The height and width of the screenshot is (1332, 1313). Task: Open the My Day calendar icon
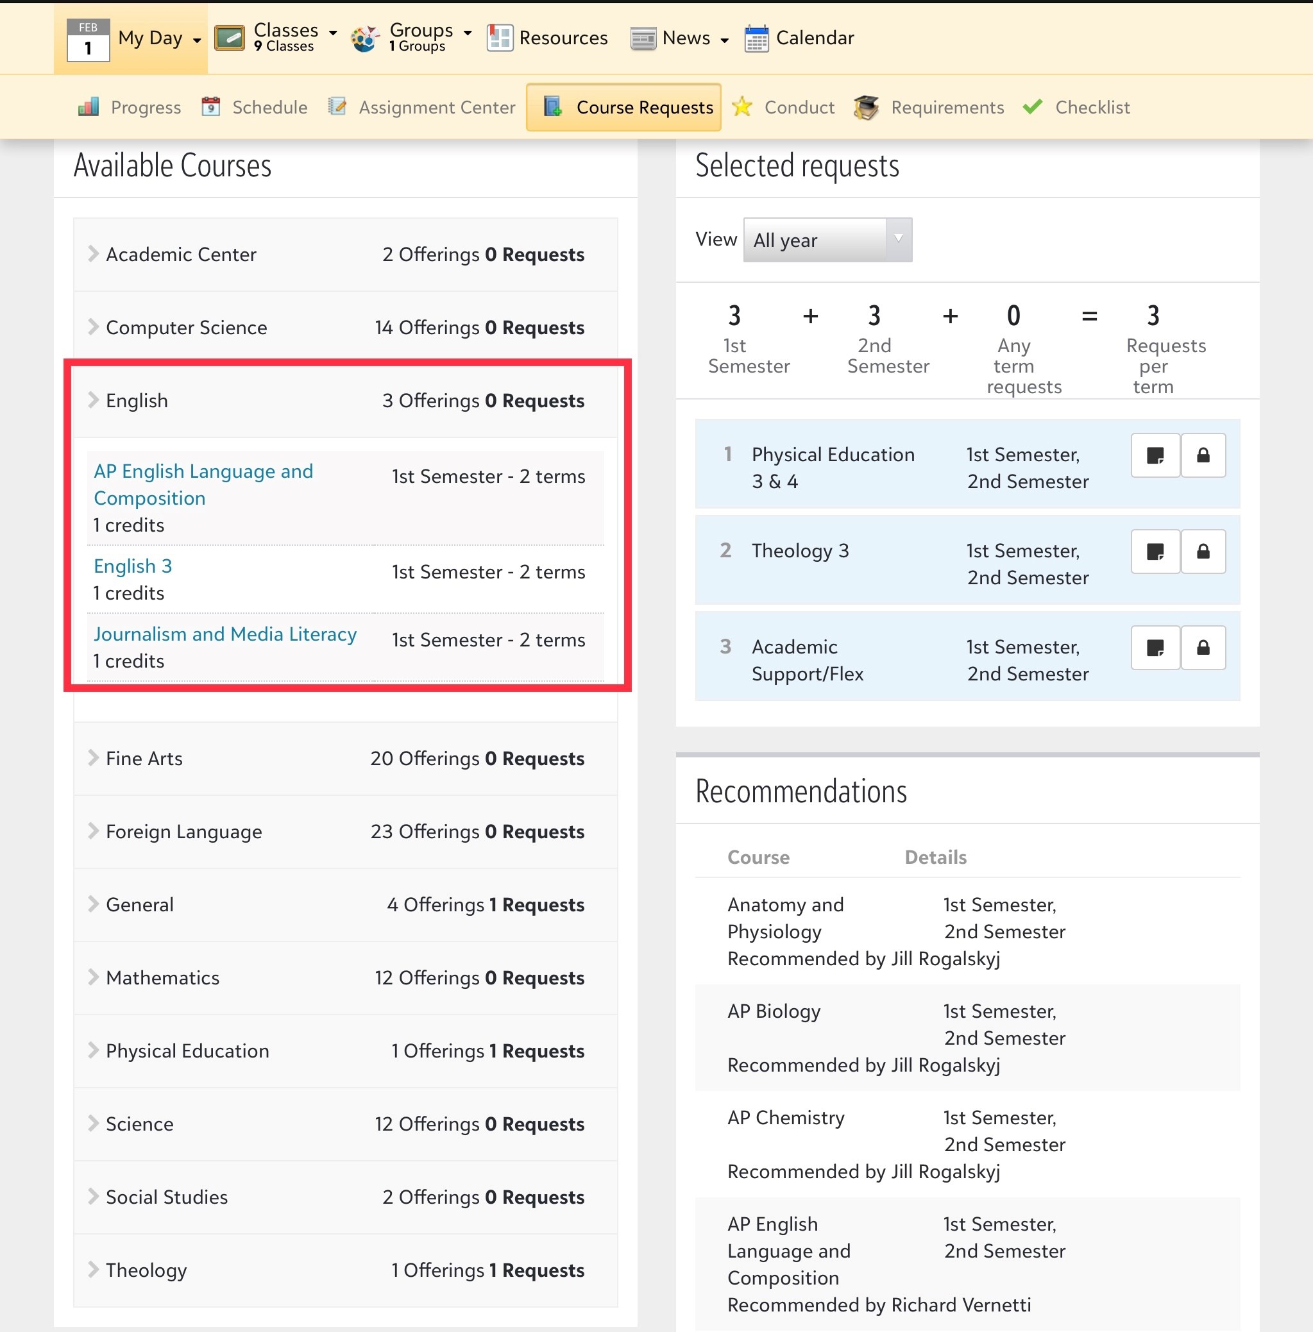[x=88, y=39]
